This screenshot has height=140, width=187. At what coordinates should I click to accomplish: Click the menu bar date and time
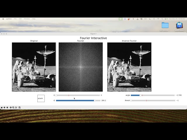tap(177, 19)
